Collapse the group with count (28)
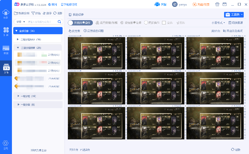This screenshot has height=154, width=249. coord(18,48)
